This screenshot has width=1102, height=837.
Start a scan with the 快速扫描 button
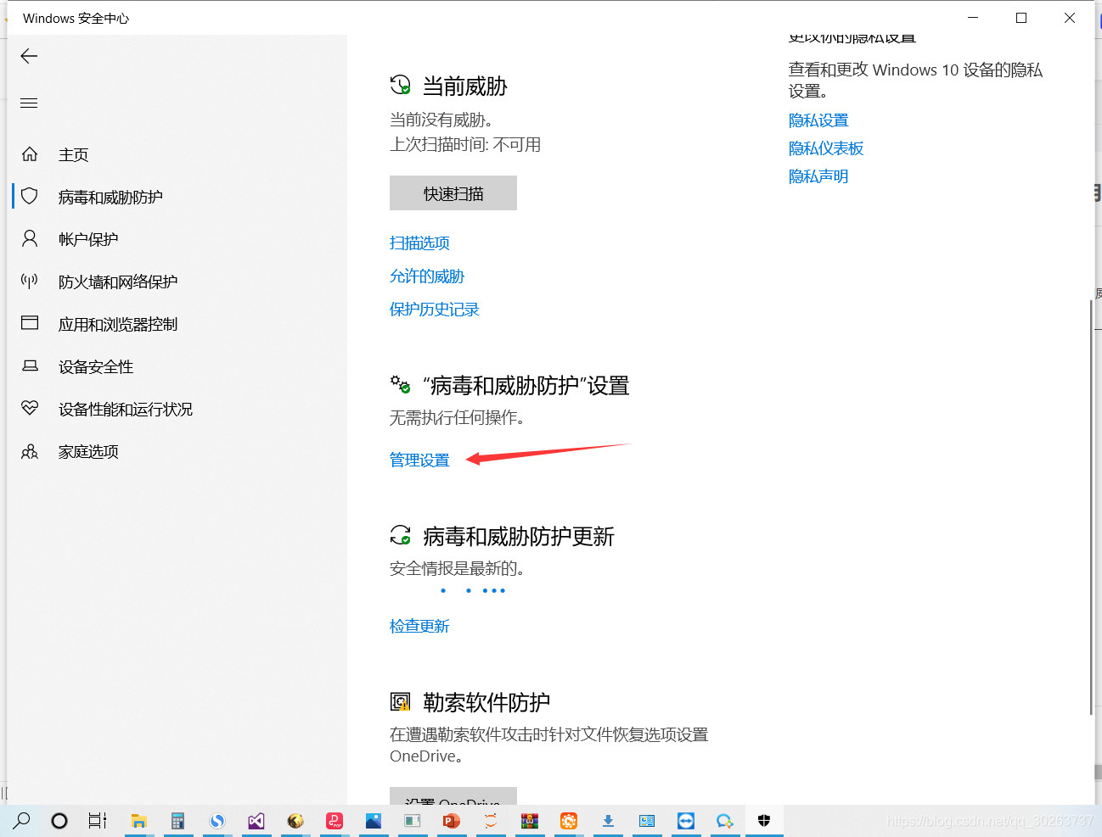coord(453,193)
